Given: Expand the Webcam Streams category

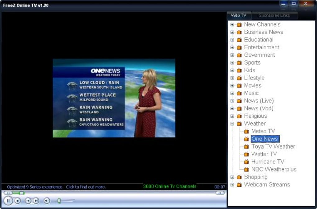Looking at the screenshot, I should [x=232, y=185].
